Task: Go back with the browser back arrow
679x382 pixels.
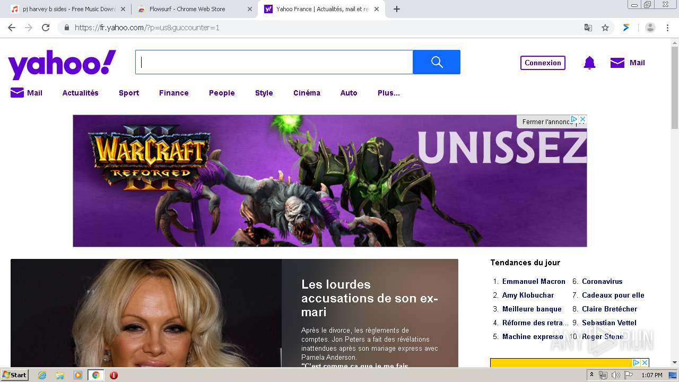Action: 12,28
